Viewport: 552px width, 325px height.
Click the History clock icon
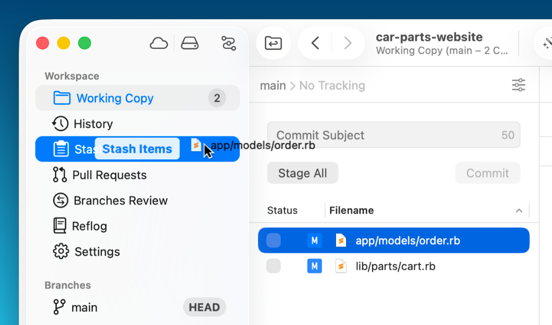[x=60, y=124]
